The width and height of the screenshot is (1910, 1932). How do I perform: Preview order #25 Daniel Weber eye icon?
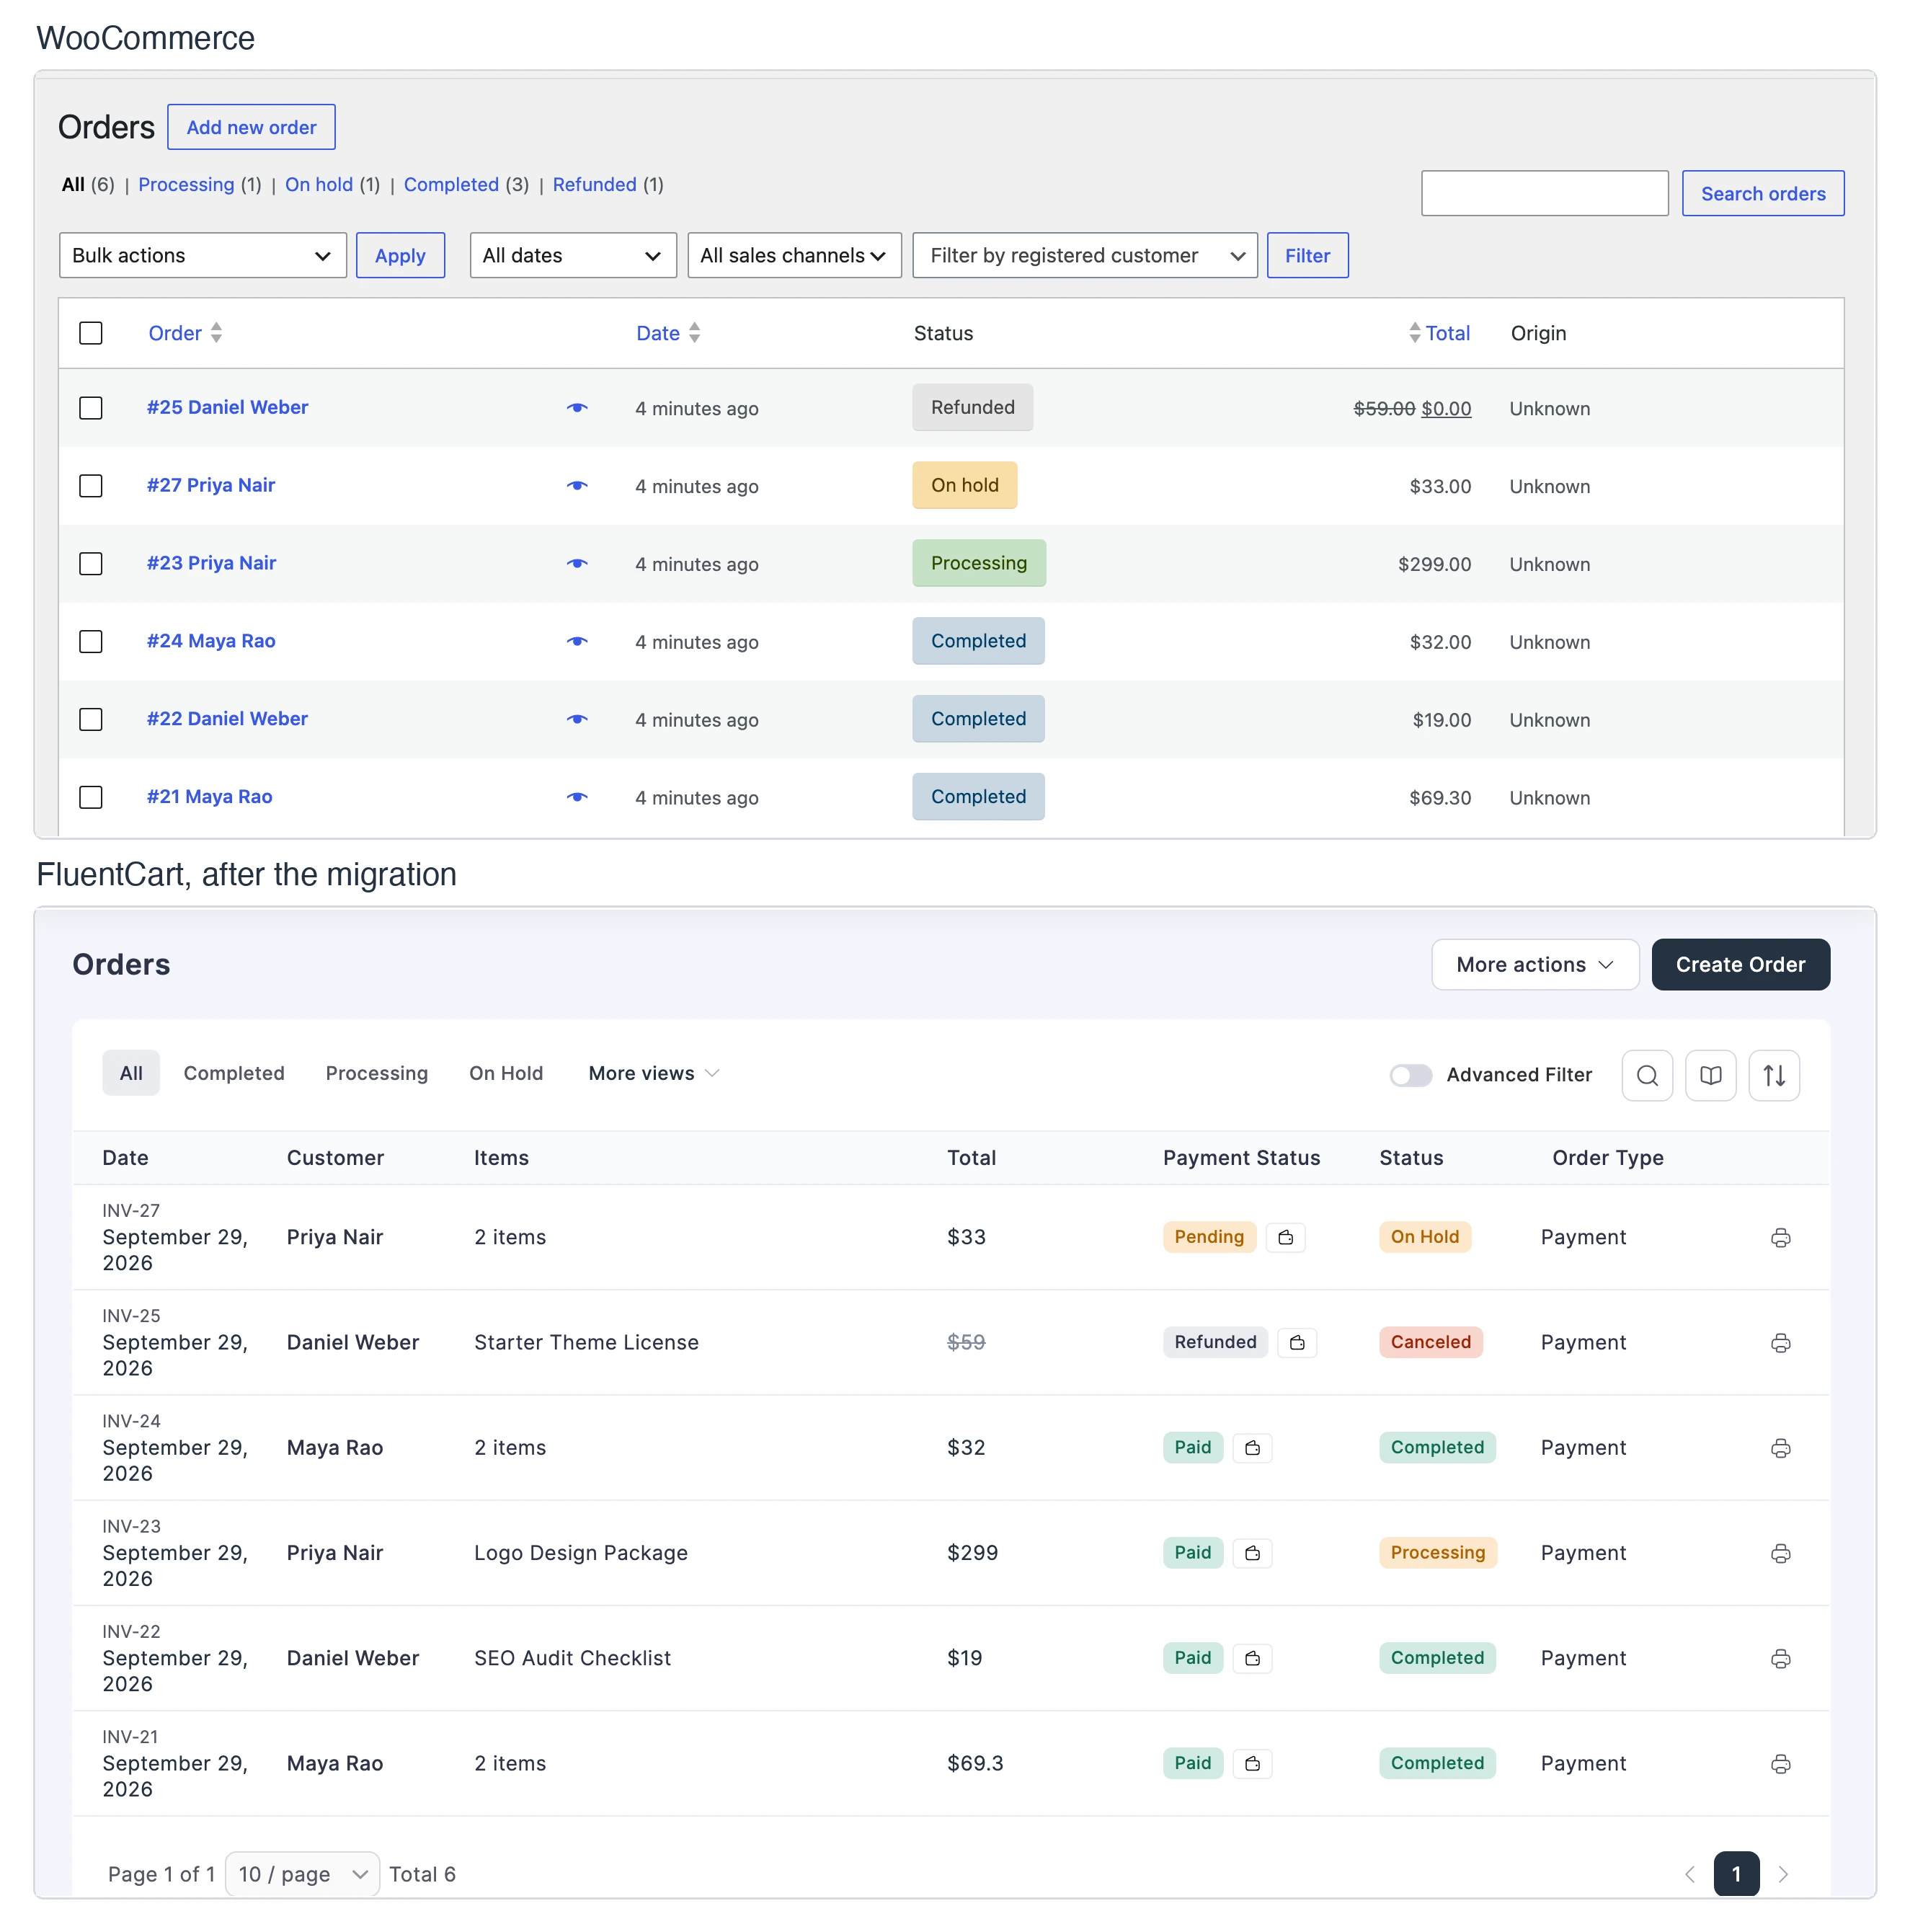point(577,408)
